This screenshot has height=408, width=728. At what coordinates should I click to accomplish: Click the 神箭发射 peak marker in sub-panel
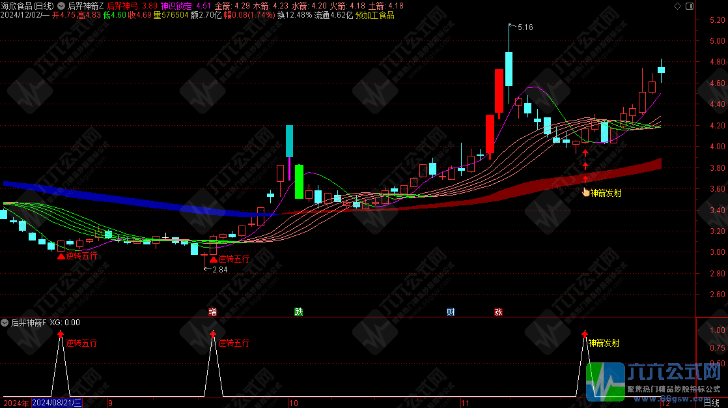585,333
